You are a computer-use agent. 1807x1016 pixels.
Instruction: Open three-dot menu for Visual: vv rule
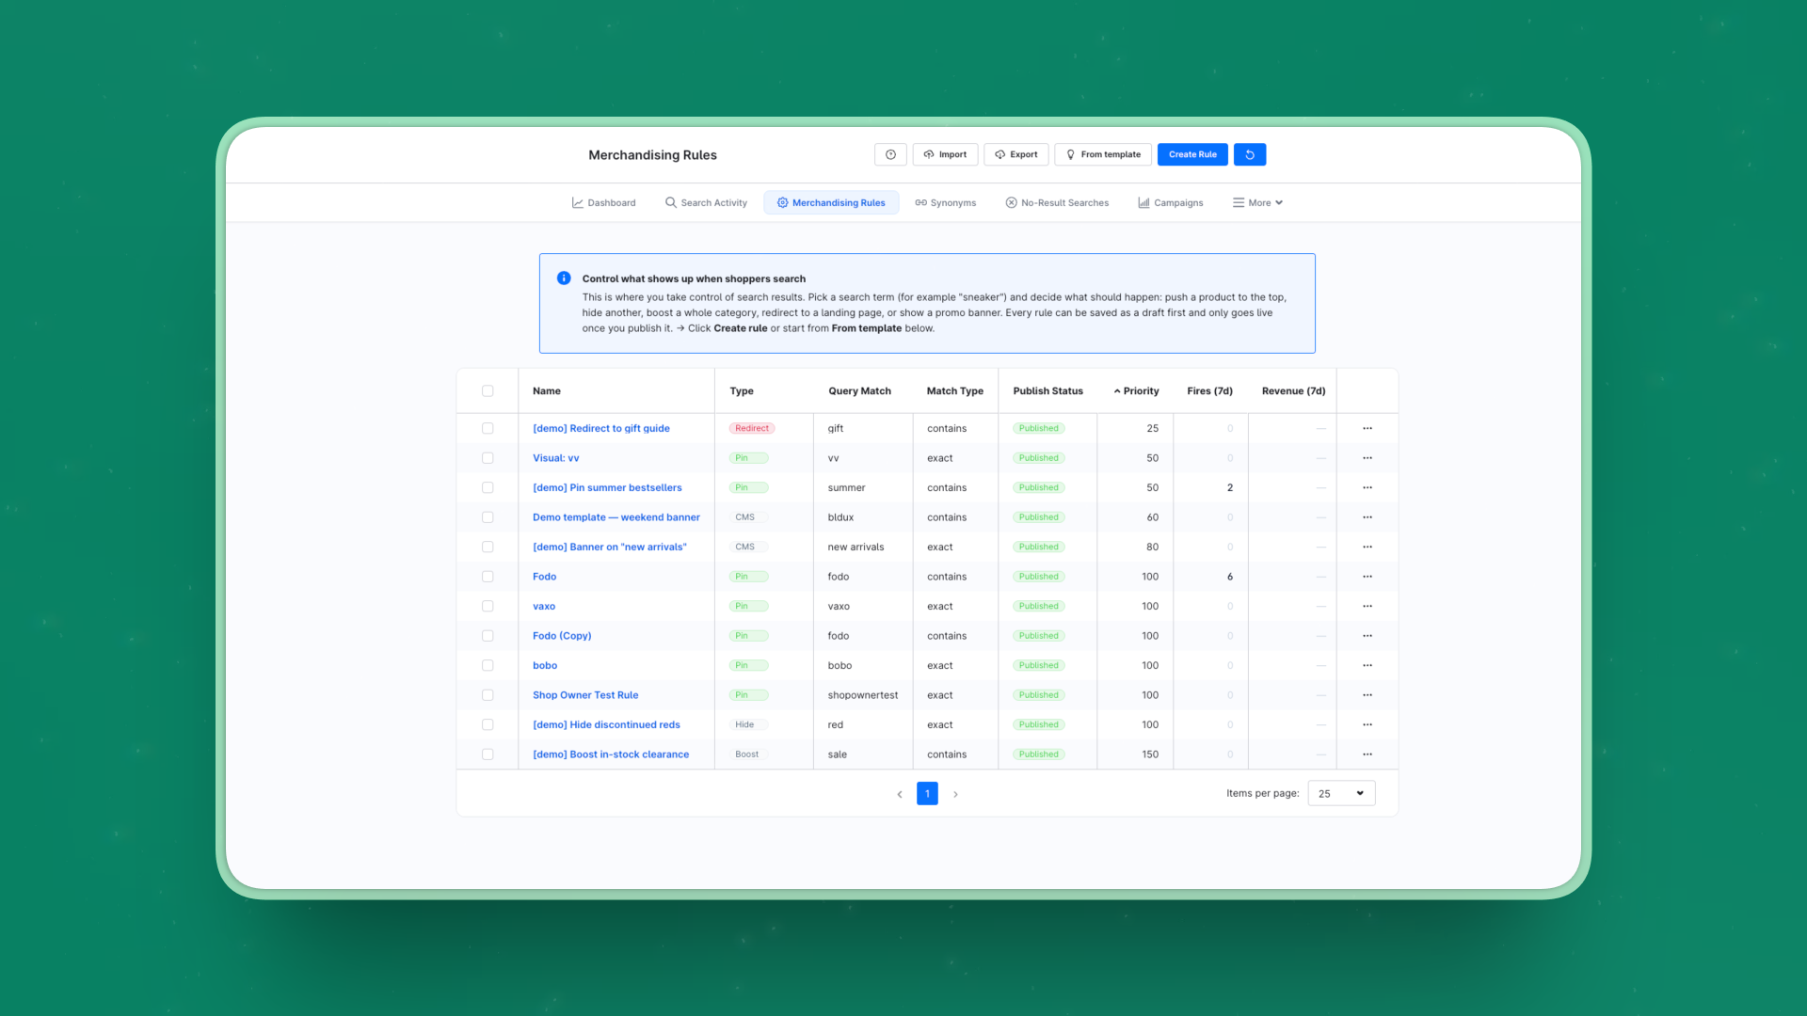[x=1367, y=458]
